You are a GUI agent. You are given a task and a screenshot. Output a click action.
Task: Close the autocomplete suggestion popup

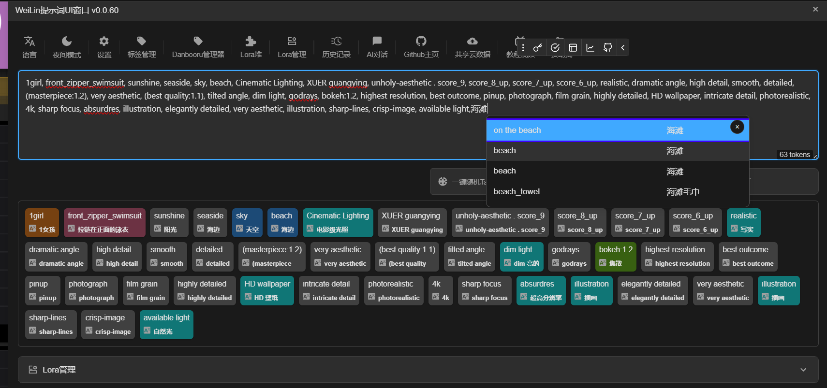(737, 127)
